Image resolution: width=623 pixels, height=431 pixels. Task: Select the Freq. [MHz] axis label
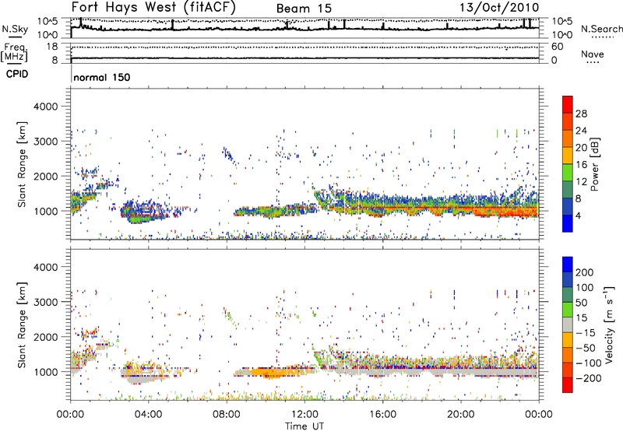(x=14, y=53)
